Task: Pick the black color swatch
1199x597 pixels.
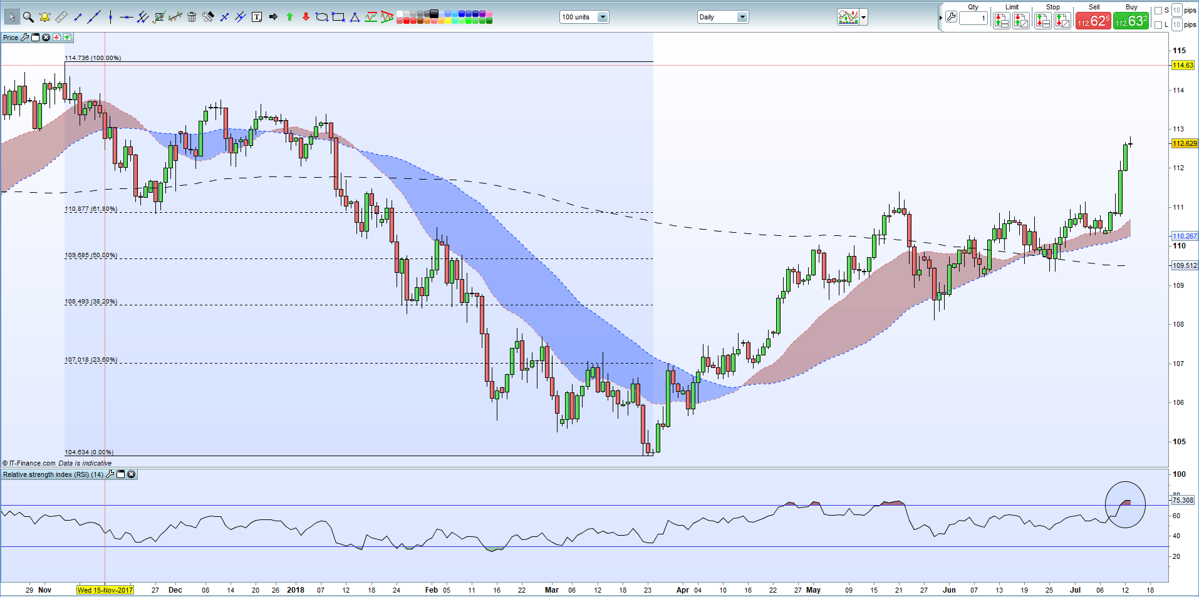Action: pos(434,13)
